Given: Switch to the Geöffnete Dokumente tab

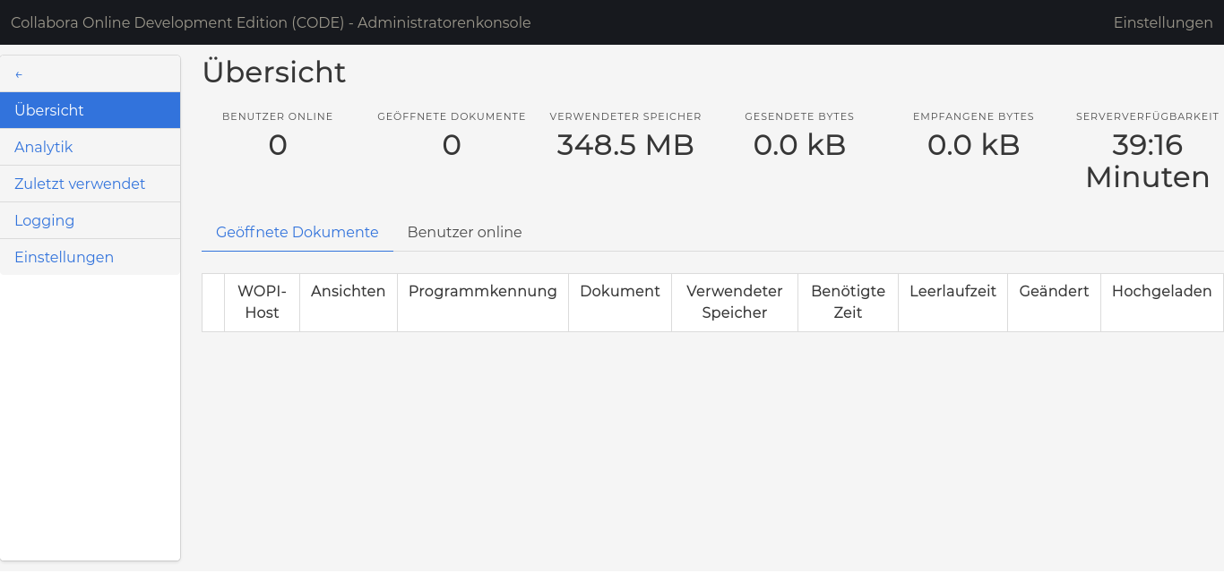Looking at the screenshot, I should point(297,232).
